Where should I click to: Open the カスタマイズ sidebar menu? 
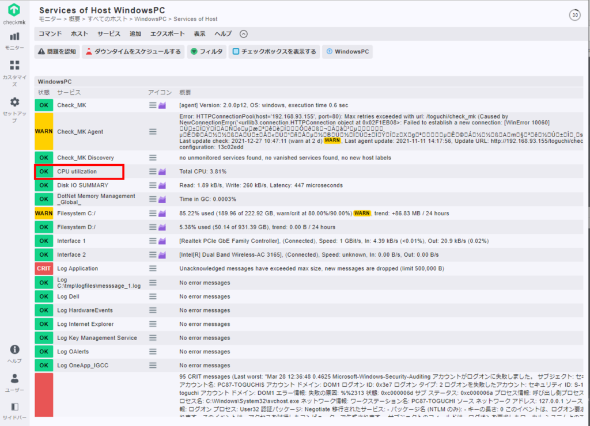tap(14, 73)
